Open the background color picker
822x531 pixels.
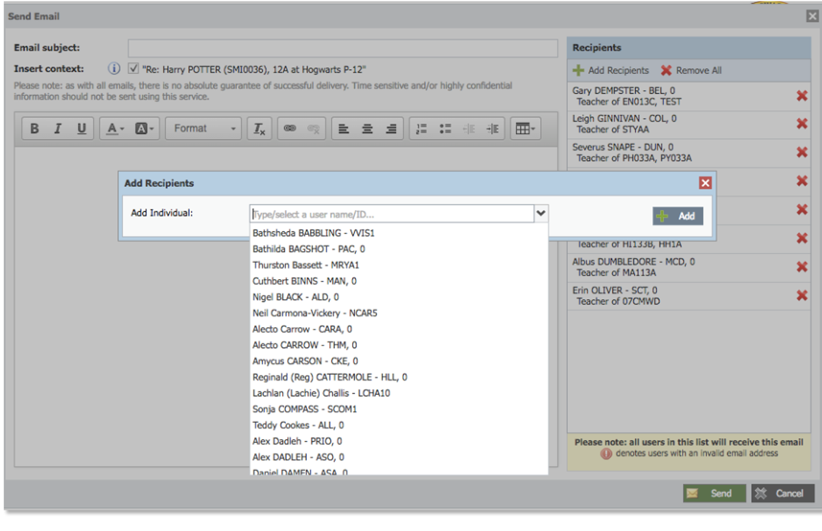point(144,129)
